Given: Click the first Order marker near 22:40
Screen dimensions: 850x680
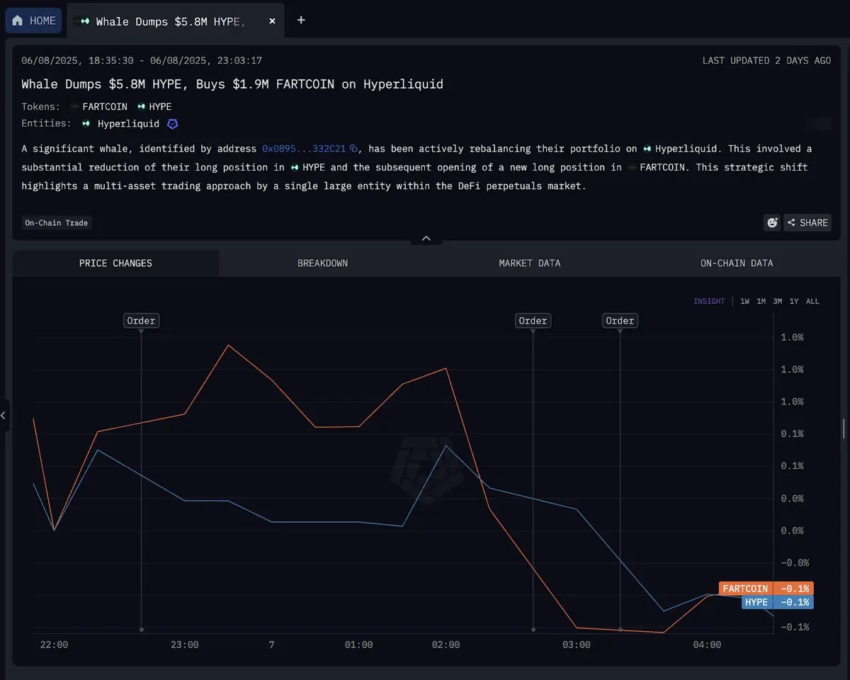Looking at the screenshot, I should [x=141, y=321].
